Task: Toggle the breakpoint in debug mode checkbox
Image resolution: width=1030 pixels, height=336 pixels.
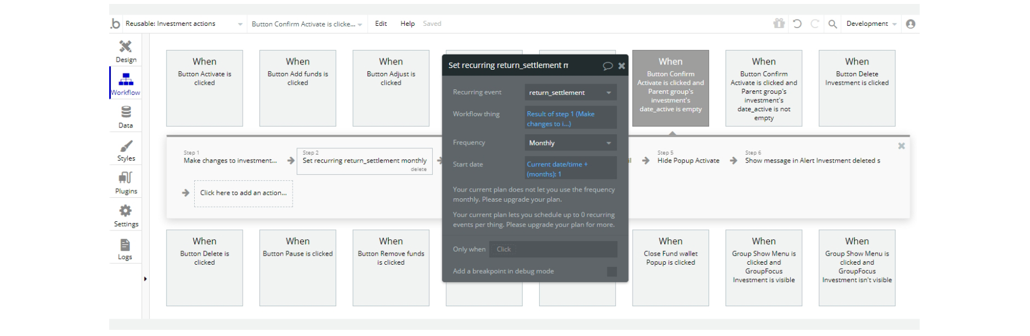Action: point(612,271)
